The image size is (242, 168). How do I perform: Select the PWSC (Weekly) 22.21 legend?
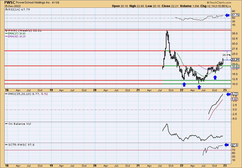[25, 31]
